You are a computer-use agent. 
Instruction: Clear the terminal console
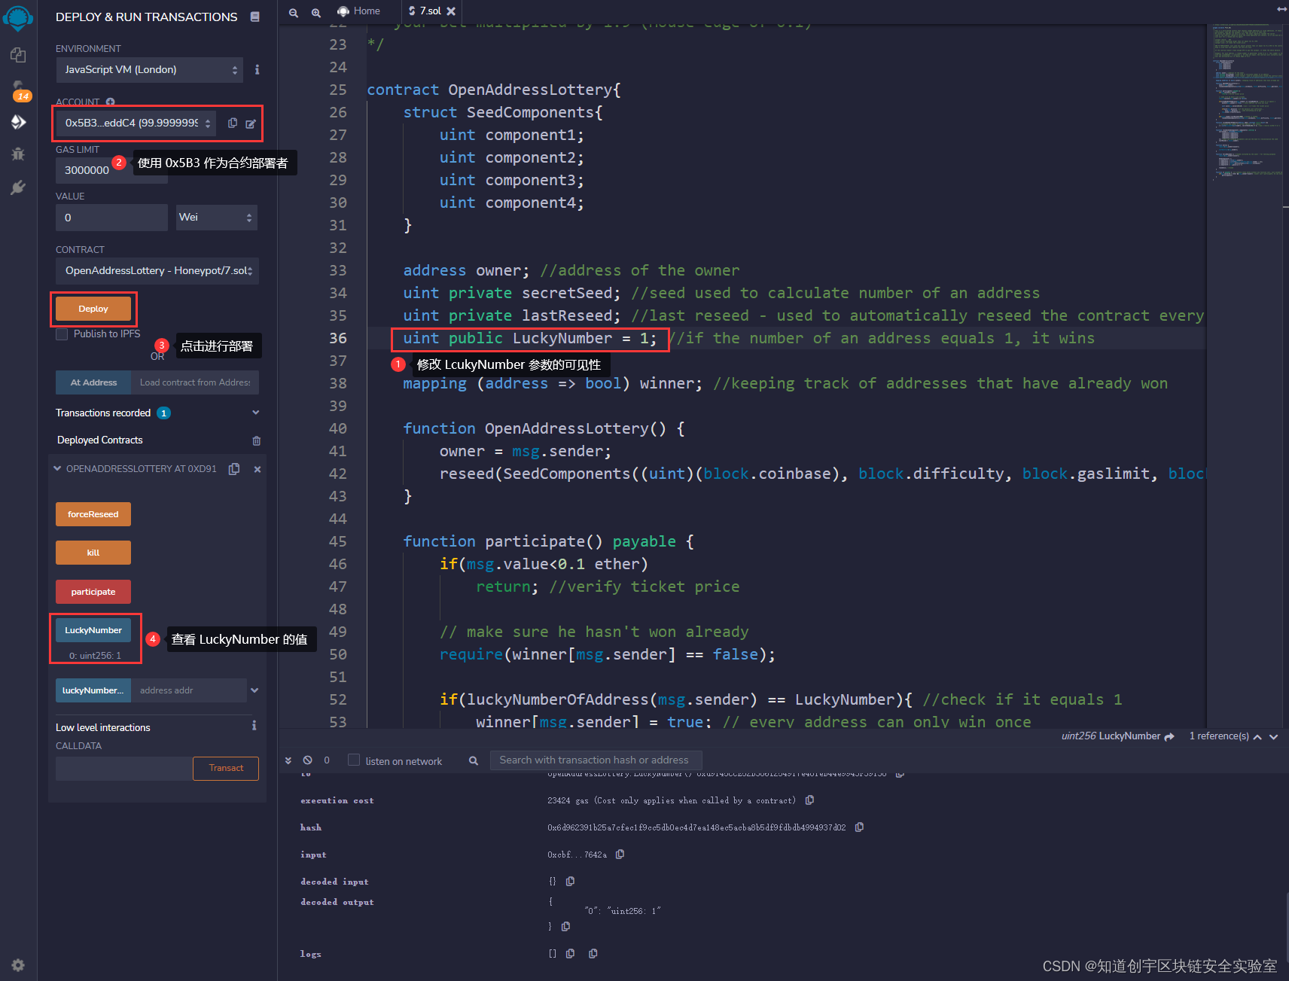[307, 760]
